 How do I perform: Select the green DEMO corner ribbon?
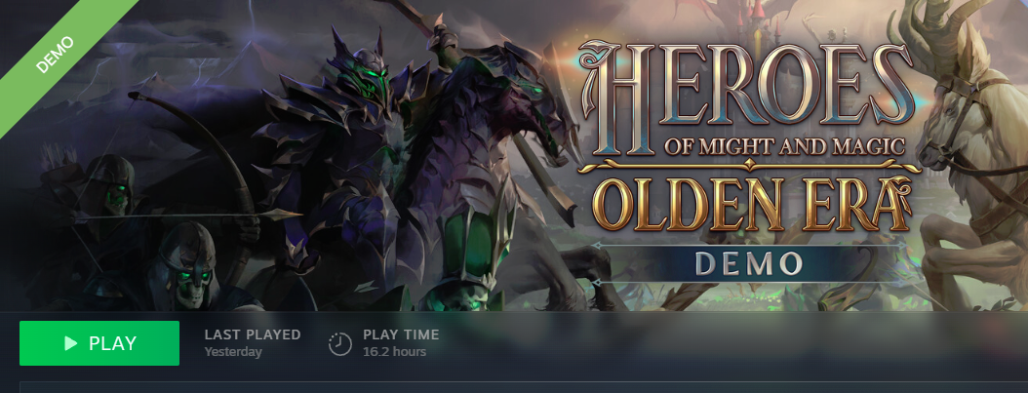pyautogui.click(x=56, y=54)
